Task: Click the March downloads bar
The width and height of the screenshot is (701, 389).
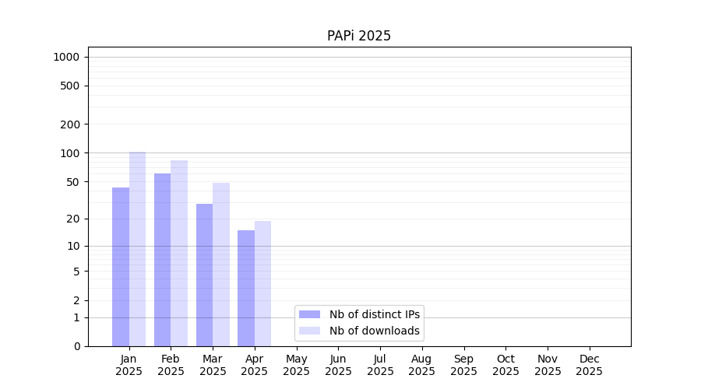Action: pos(221,265)
